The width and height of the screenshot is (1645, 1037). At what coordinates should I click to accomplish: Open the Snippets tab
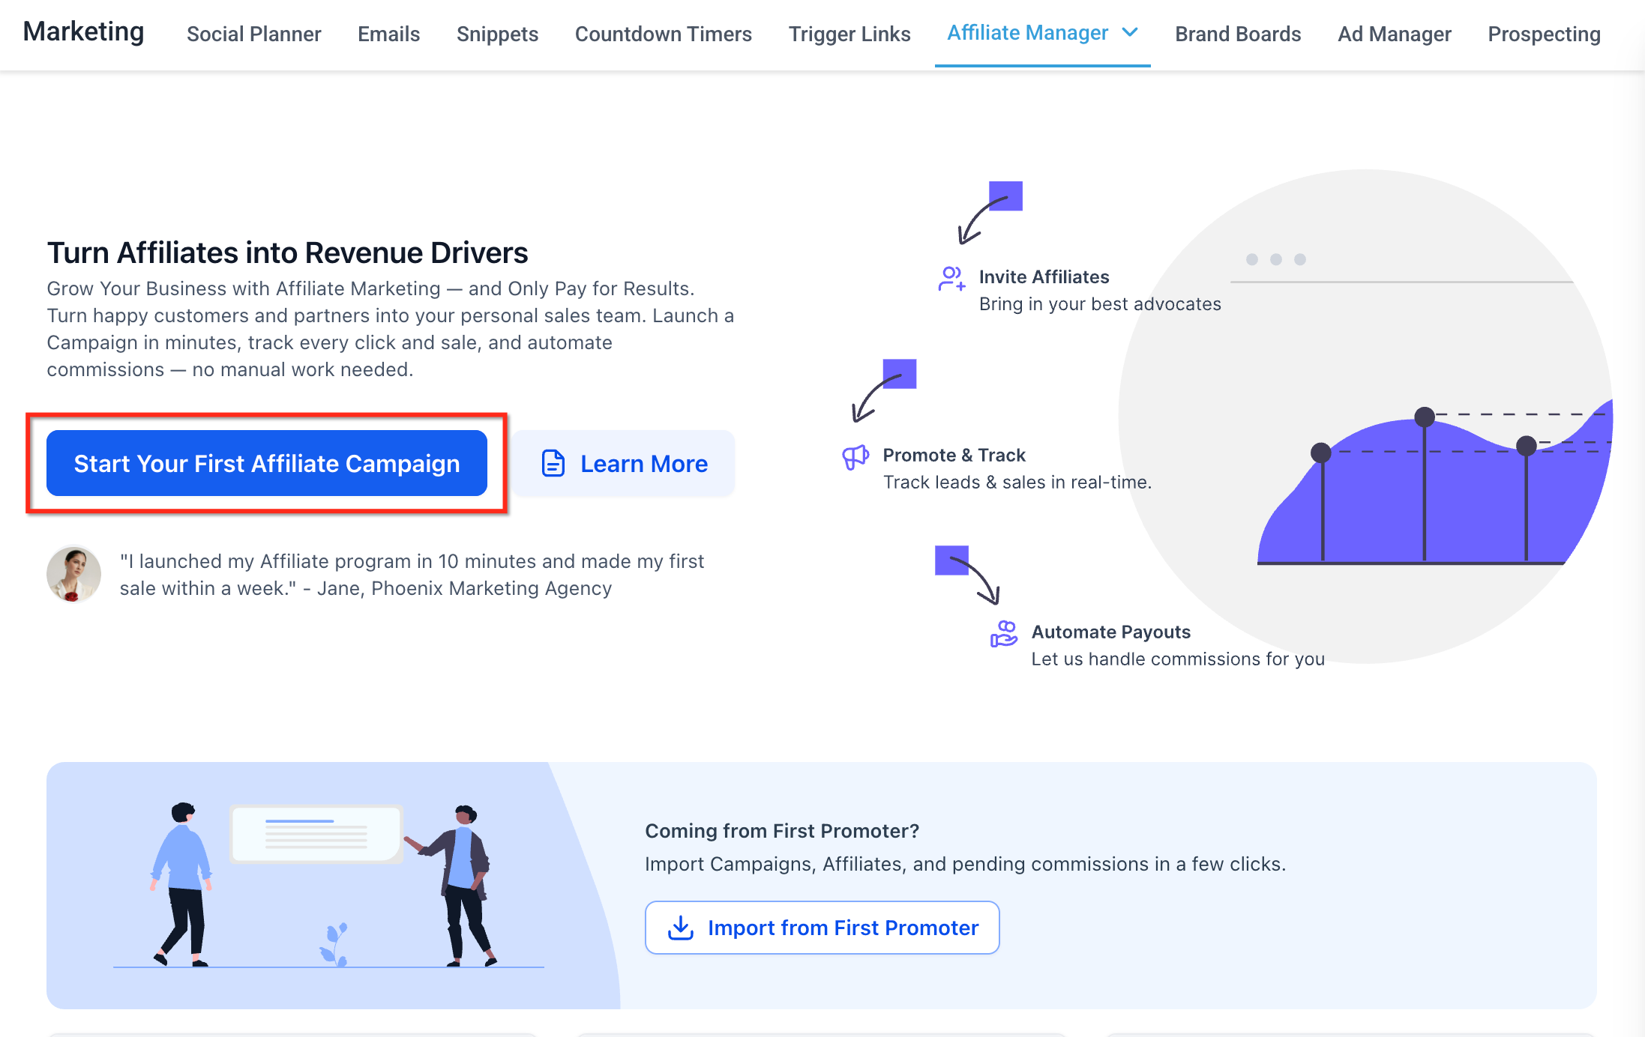coord(497,34)
